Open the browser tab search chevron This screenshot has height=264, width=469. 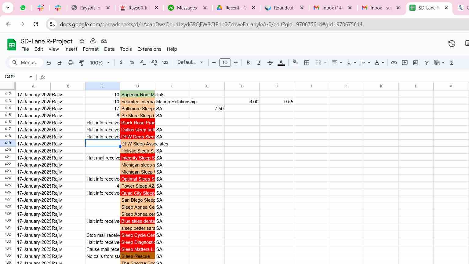pos(8,8)
